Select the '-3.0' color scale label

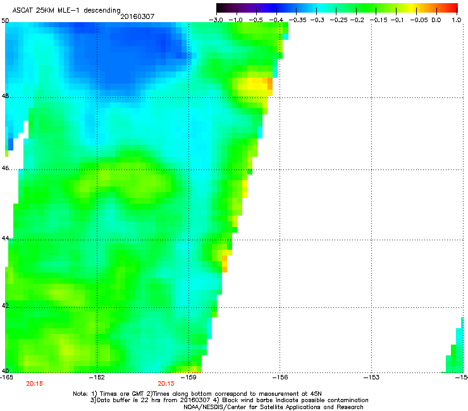click(216, 20)
